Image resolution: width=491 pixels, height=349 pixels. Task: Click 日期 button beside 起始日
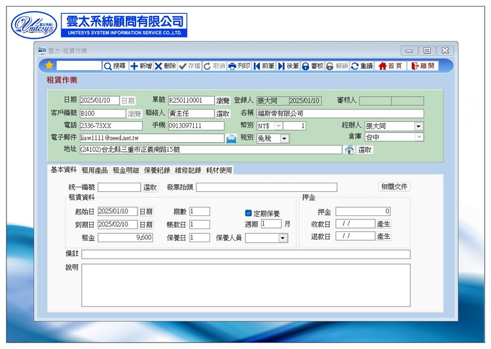click(146, 211)
